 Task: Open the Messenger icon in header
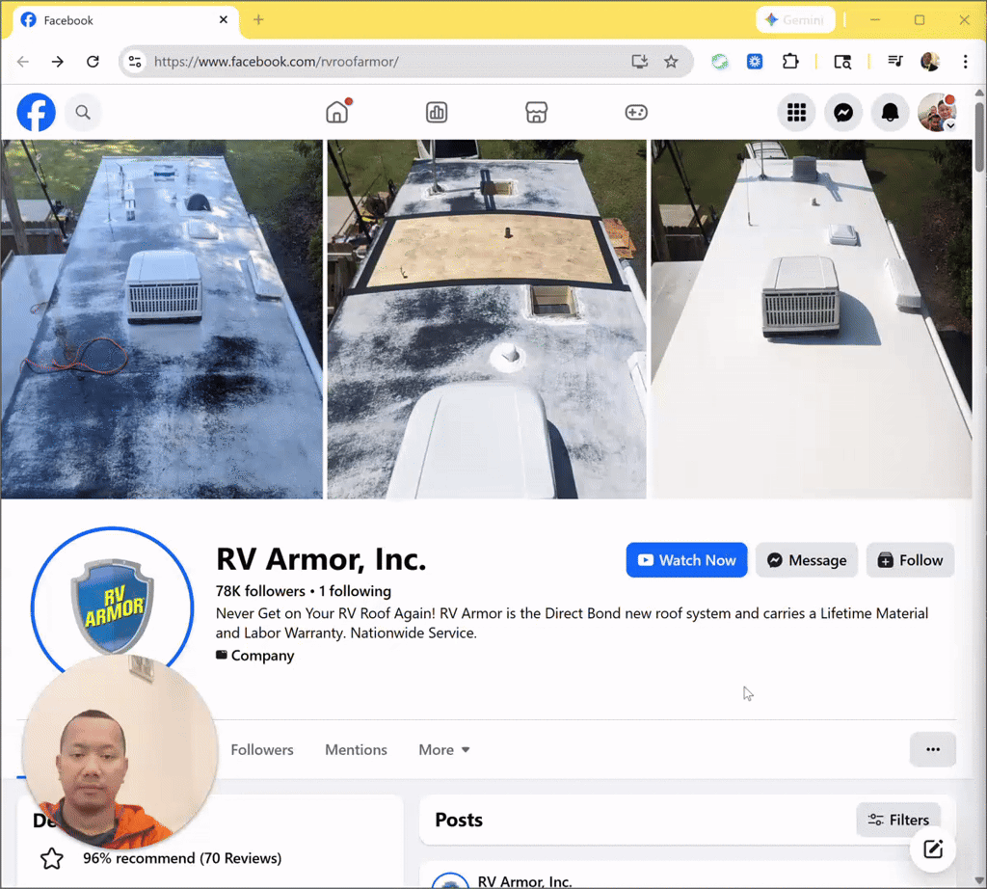click(x=842, y=113)
